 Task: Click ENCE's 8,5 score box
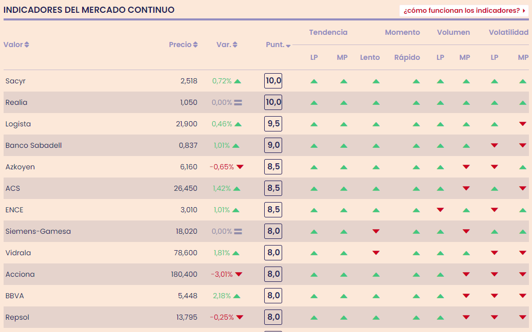[x=273, y=210]
